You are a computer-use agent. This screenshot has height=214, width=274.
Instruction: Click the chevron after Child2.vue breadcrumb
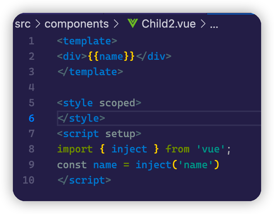(203, 24)
